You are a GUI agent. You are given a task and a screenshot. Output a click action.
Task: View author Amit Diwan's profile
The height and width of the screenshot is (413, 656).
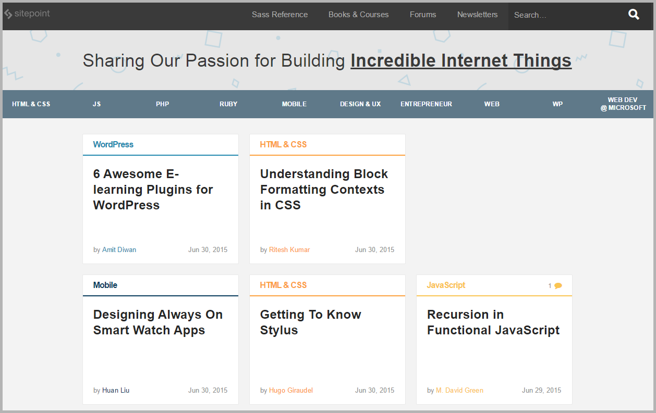point(119,250)
